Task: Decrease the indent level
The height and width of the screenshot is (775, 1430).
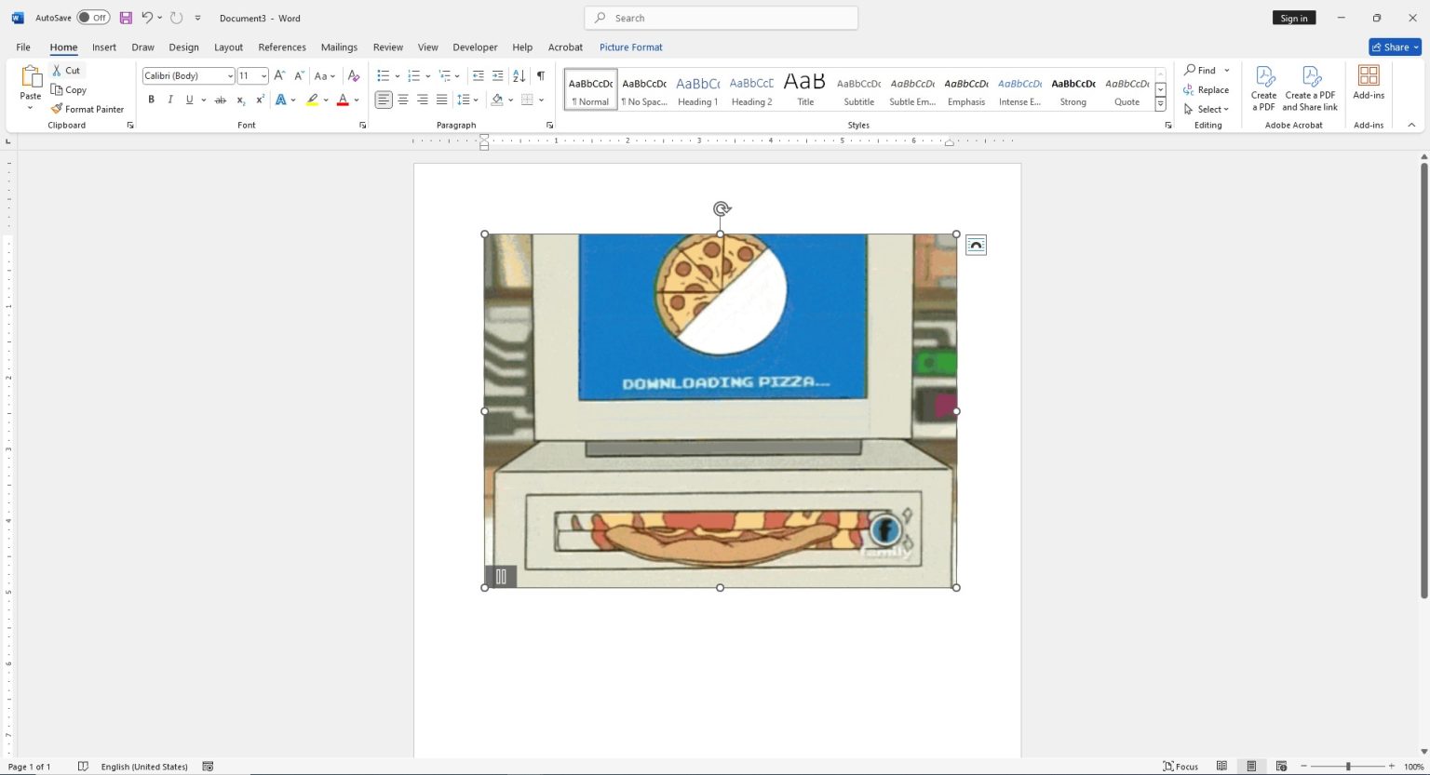Action: click(478, 75)
